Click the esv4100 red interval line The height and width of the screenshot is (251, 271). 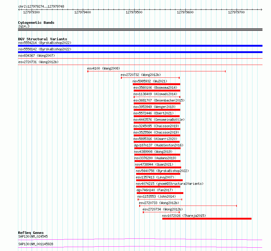click(157, 71)
